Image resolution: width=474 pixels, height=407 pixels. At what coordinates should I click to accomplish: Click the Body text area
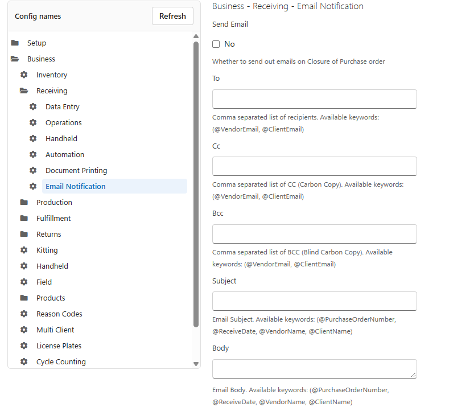[314, 369]
